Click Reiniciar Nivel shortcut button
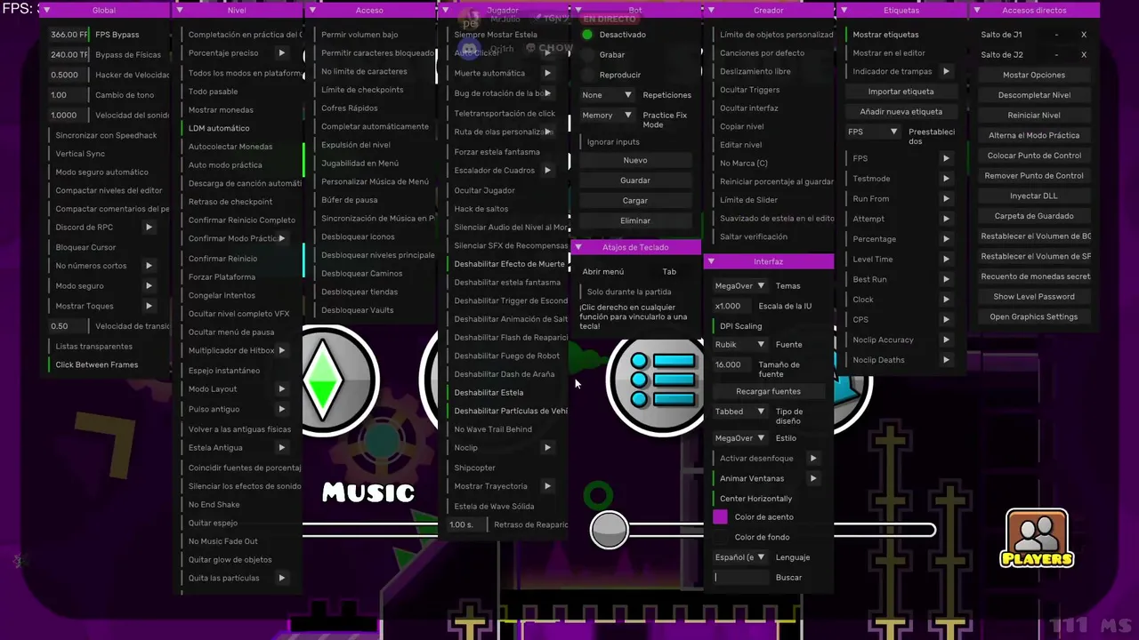The height and width of the screenshot is (640, 1139). [x=1034, y=116]
